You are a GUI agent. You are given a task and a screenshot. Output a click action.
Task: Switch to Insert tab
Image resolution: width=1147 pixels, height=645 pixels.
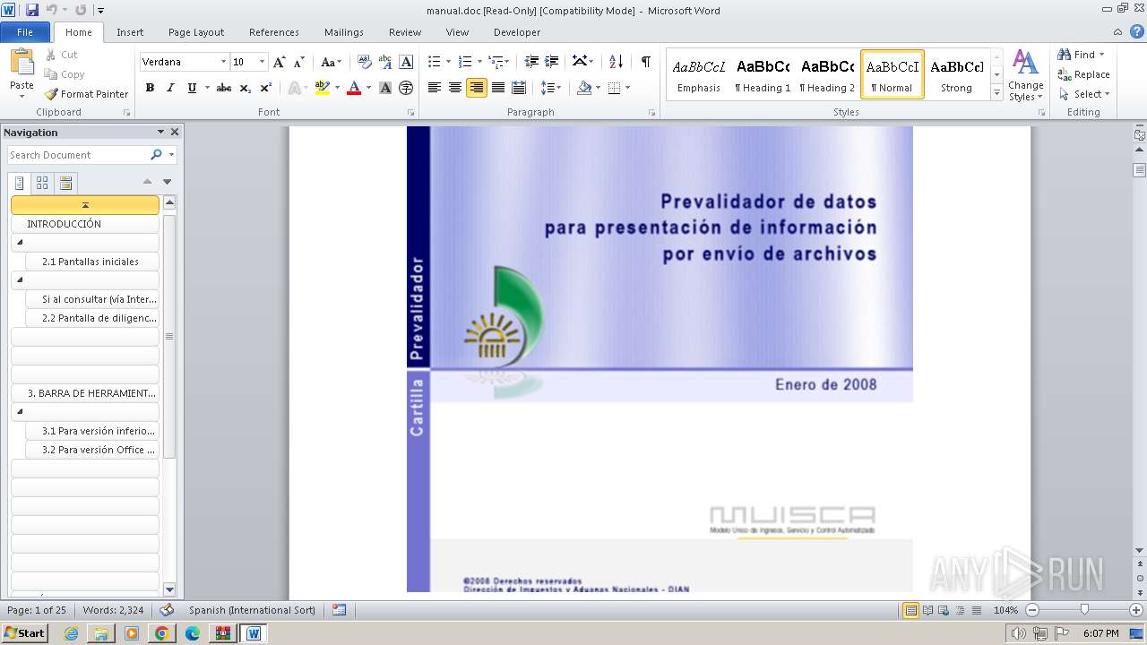(130, 32)
